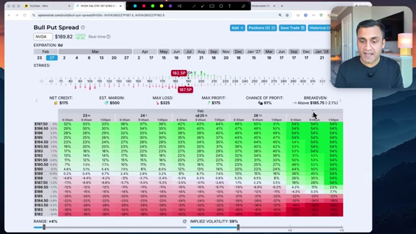
Task: Click the 200 strike on strikes ruler
Action: pos(201,81)
